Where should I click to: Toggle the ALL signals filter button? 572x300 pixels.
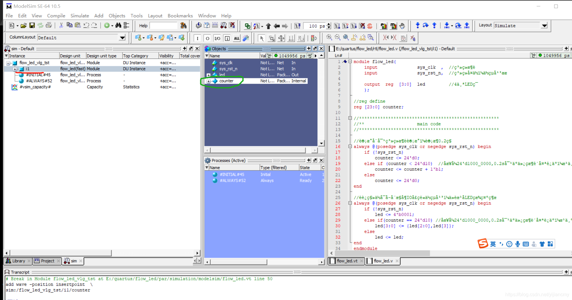pyautogui.click(x=237, y=38)
